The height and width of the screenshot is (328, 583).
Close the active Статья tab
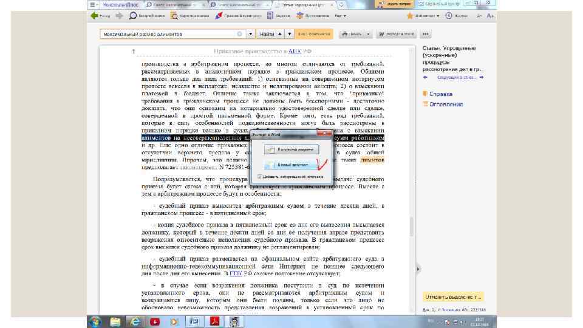click(x=332, y=4)
